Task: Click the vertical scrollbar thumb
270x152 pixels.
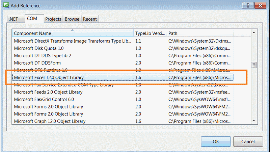Action: pos(254,65)
